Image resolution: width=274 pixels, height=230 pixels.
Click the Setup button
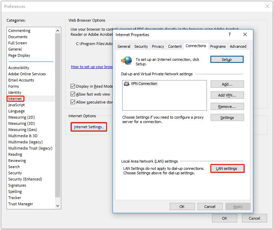click(227, 59)
